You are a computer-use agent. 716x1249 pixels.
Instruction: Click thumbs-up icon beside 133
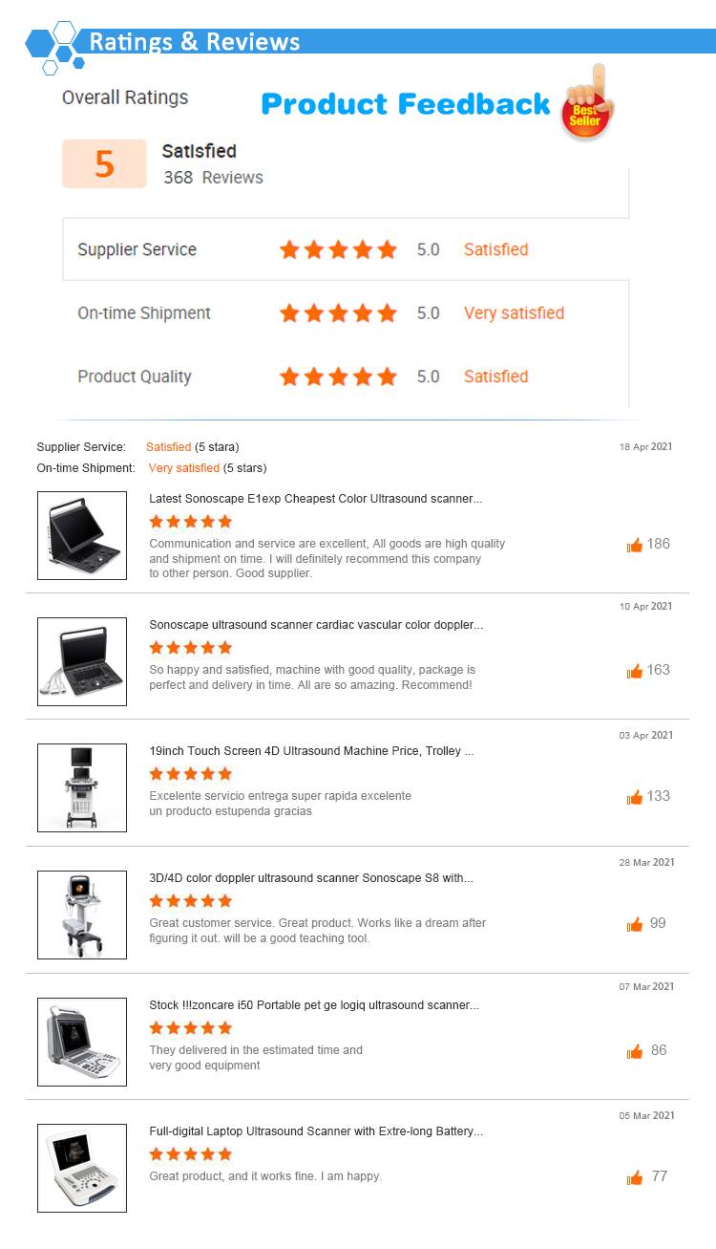pyautogui.click(x=635, y=797)
